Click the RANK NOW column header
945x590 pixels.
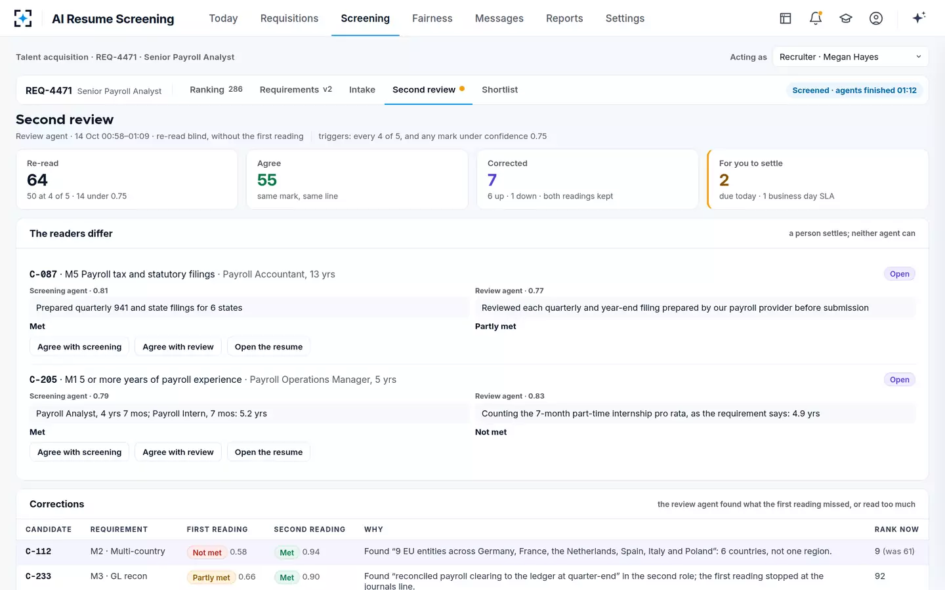(x=896, y=530)
